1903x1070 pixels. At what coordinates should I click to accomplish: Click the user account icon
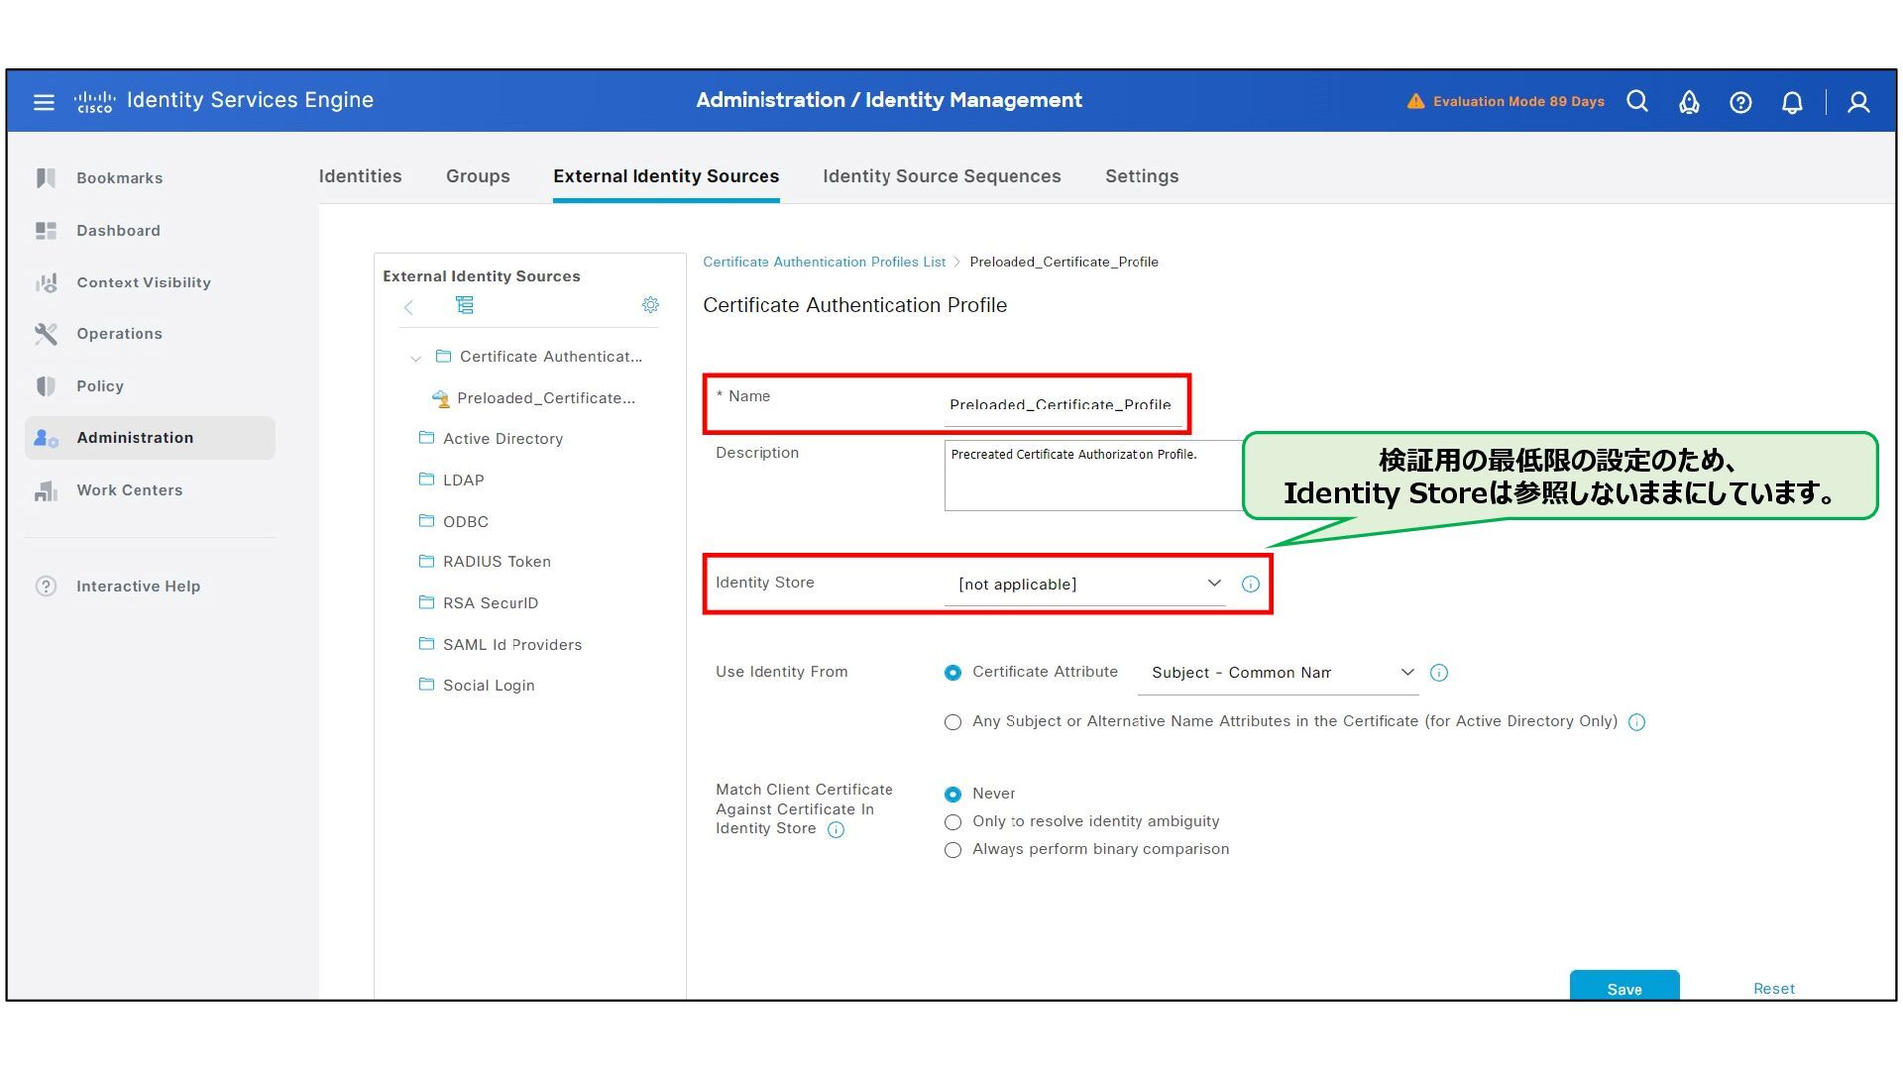point(1858,102)
